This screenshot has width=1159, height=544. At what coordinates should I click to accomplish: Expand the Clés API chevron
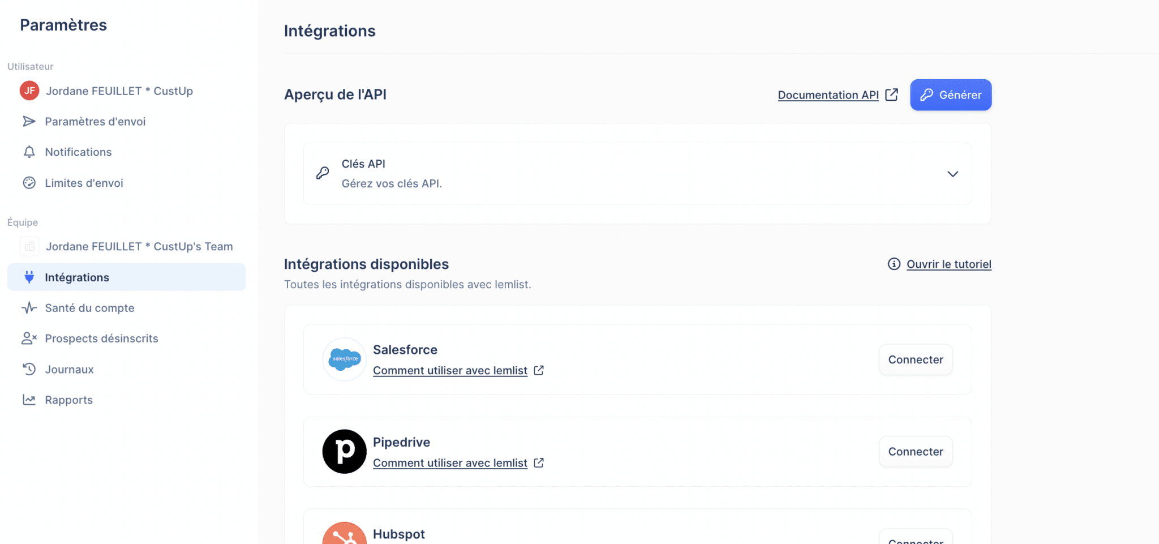tap(953, 174)
